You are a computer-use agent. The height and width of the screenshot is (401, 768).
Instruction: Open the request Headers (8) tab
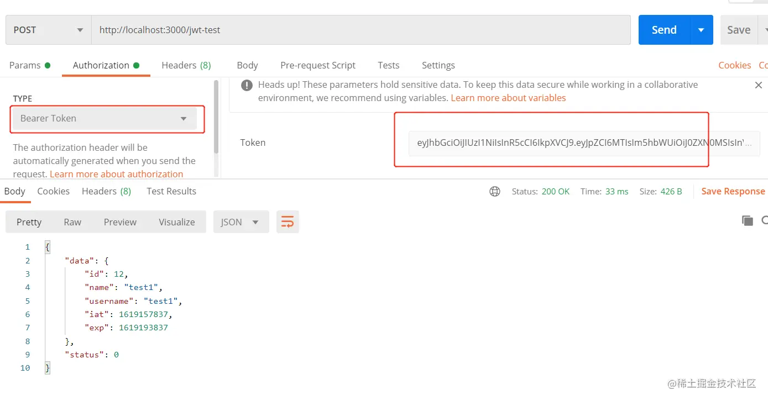186,65
